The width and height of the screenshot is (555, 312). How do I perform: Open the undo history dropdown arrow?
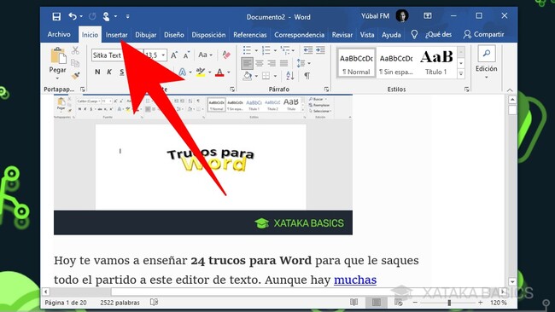(81, 16)
